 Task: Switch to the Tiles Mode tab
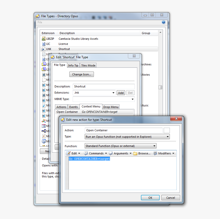tap(88, 65)
